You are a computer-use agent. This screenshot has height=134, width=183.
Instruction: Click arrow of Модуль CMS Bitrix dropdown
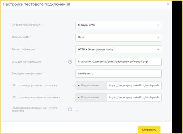point(158,37)
